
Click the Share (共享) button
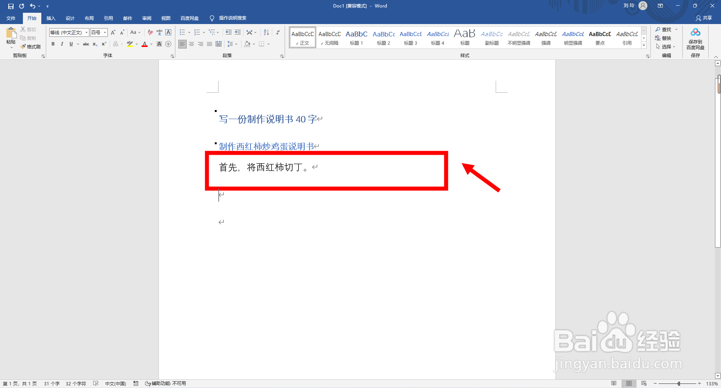coord(704,18)
